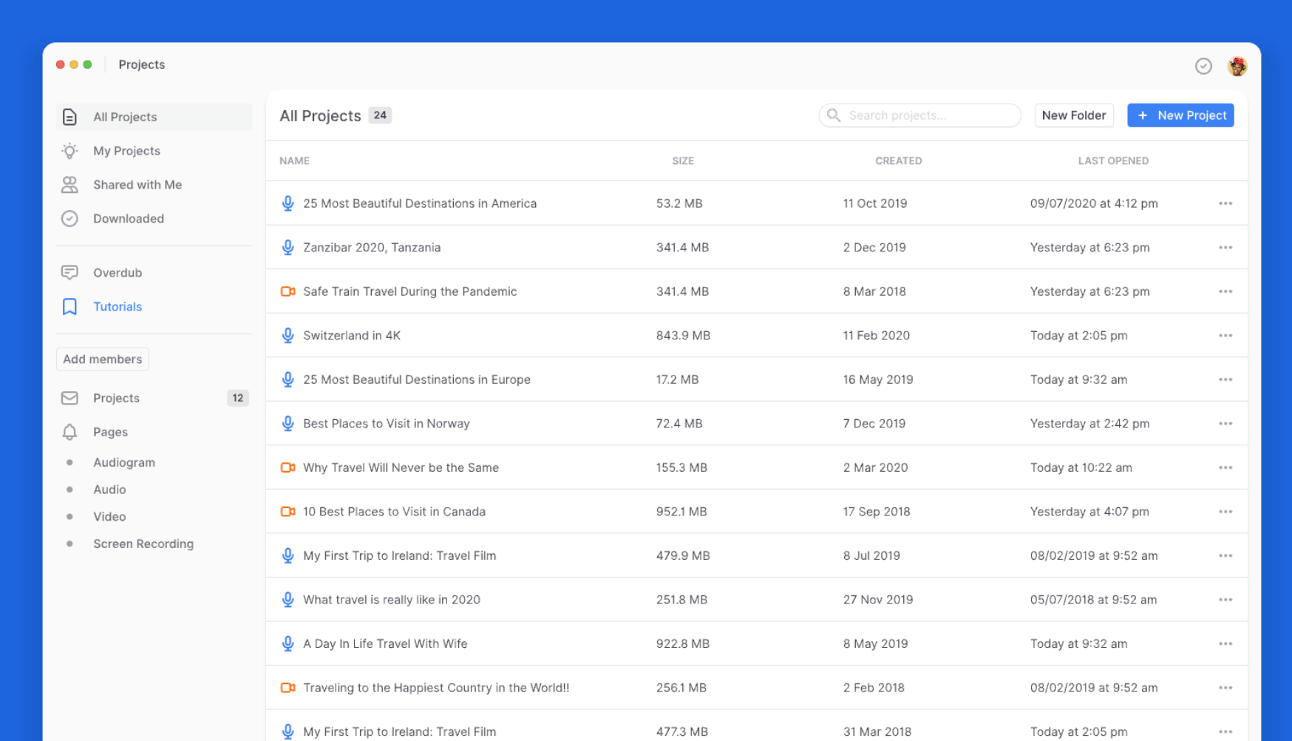Click the people icon for Shared with Me
The width and height of the screenshot is (1292, 741).
(x=69, y=185)
